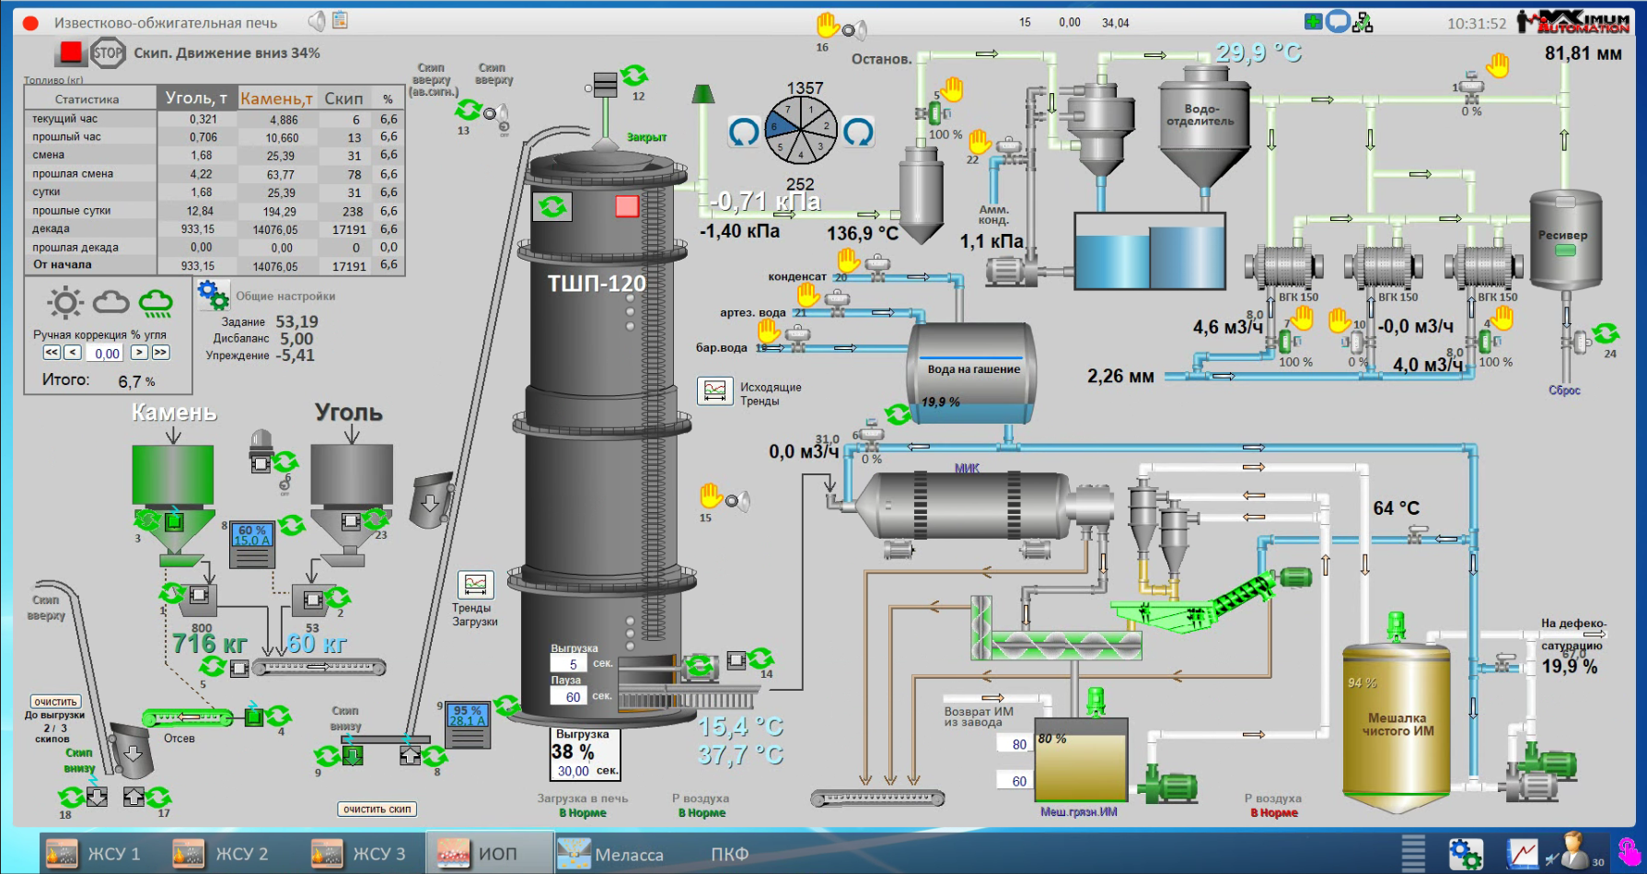Open the event log clipboard icon

point(340,20)
